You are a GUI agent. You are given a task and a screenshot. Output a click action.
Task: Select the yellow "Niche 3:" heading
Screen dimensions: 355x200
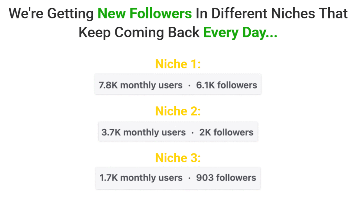click(178, 158)
